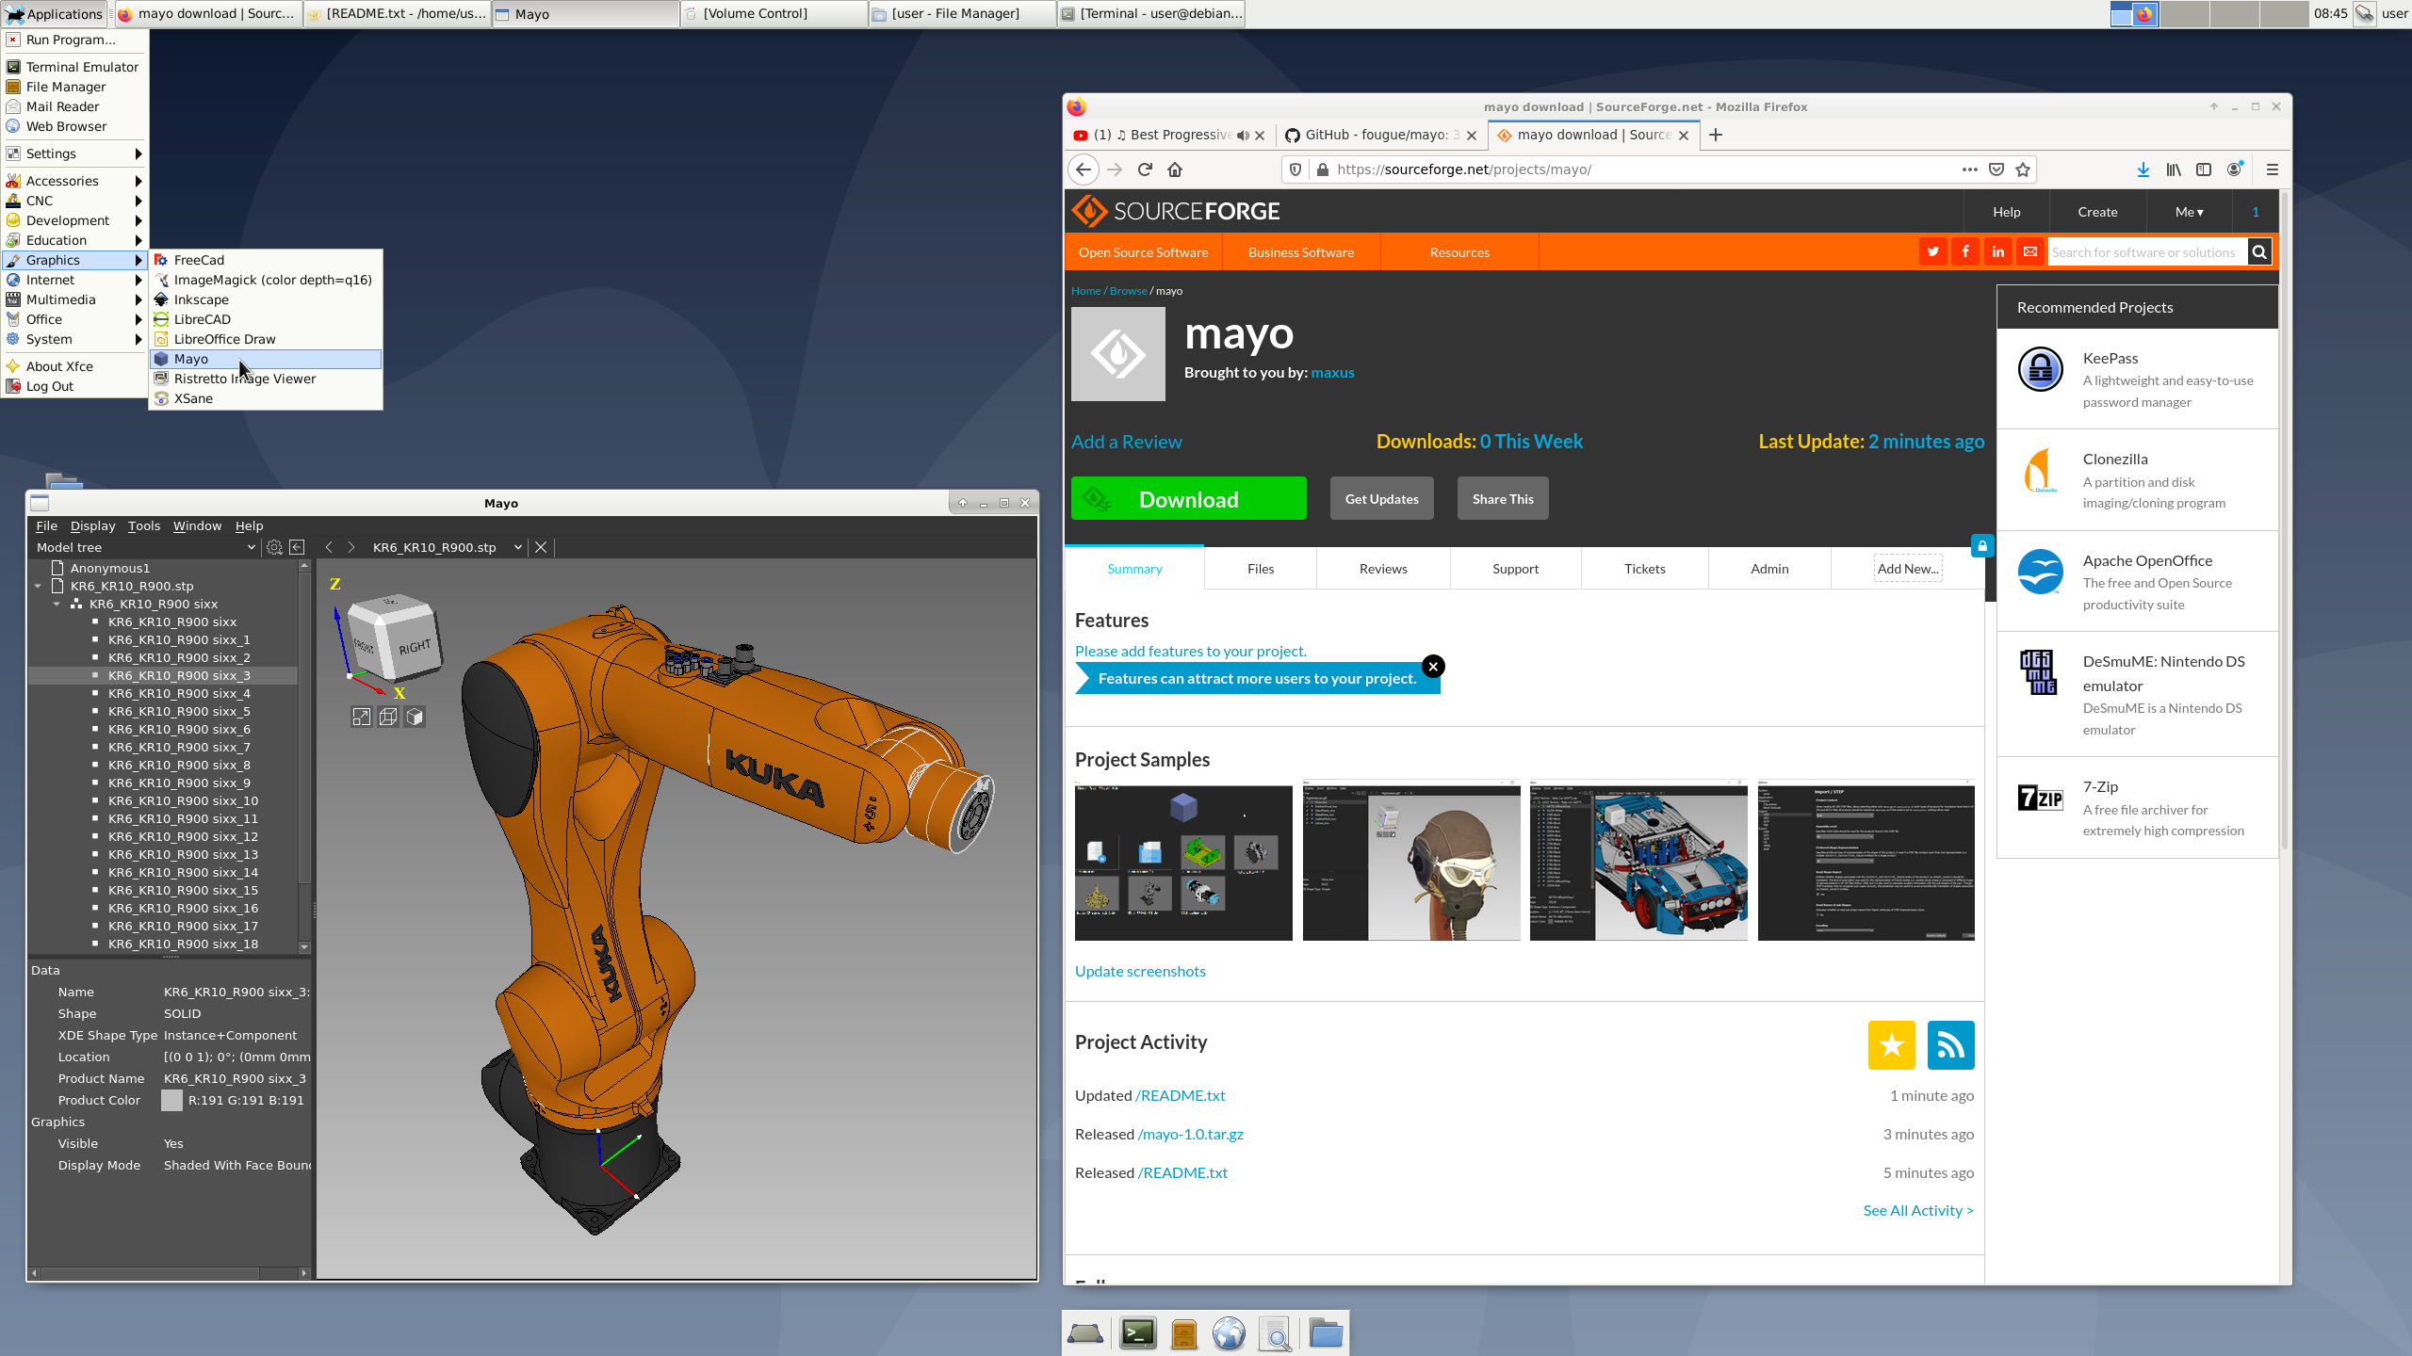Click the wireframe cube view icon

tap(388, 717)
